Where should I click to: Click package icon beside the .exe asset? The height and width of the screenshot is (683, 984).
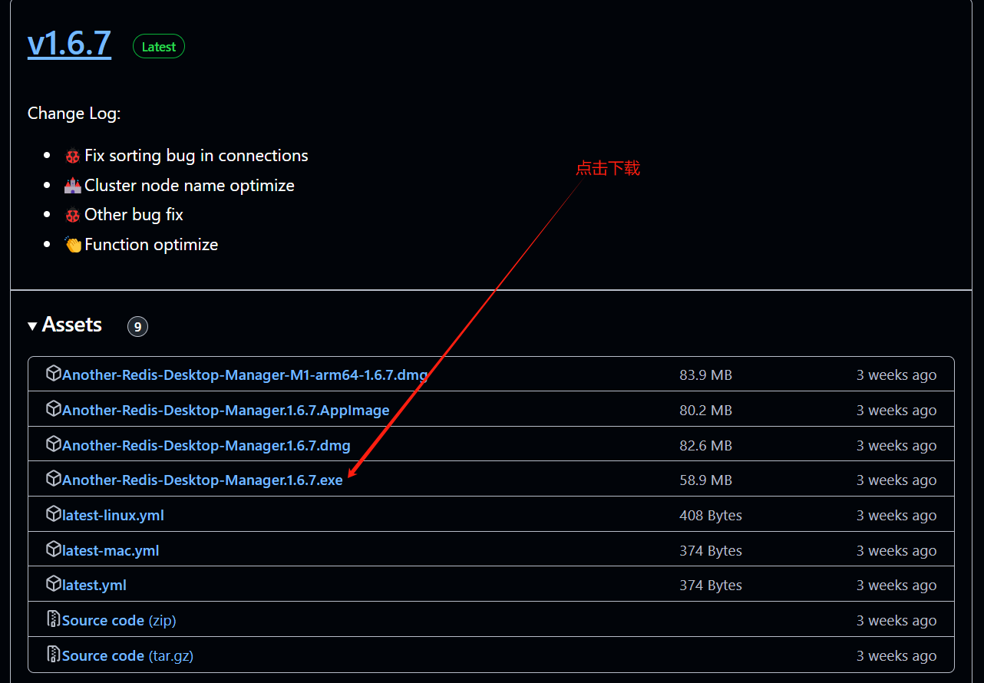[x=54, y=479]
